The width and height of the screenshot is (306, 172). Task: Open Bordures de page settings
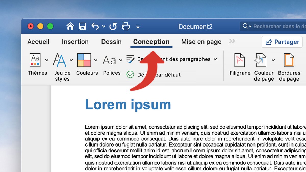(289, 67)
